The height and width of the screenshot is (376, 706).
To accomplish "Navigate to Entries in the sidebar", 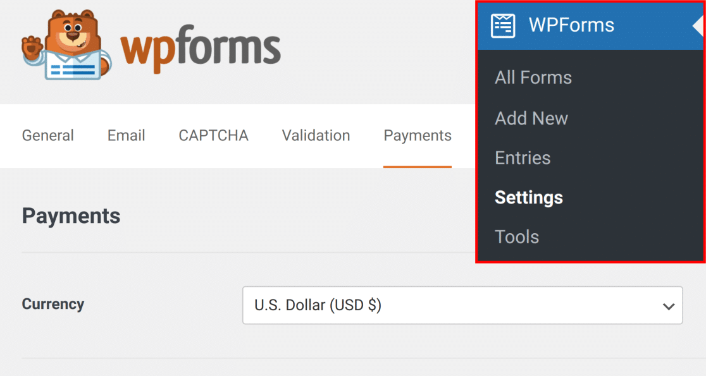I will pos(523,158).
